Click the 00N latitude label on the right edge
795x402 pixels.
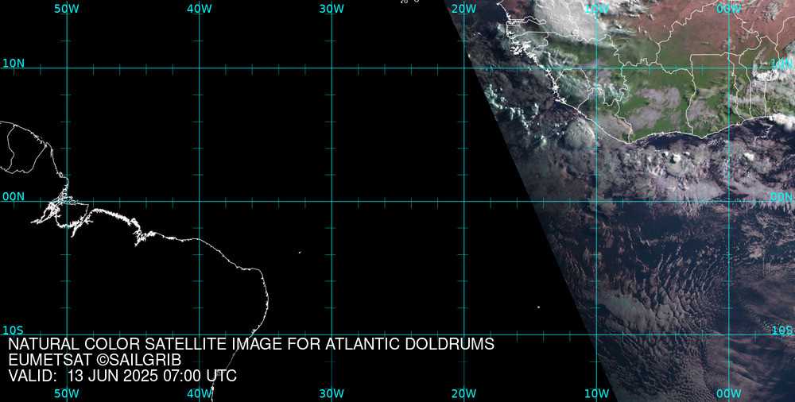(781, 197)
